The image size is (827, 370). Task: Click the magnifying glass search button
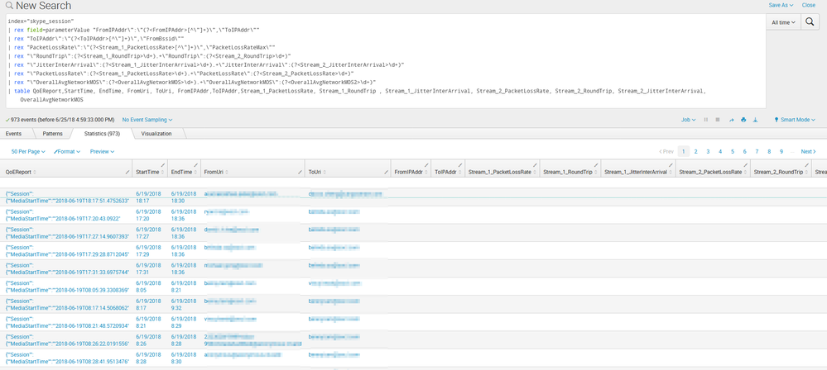(x=811, y=22)
